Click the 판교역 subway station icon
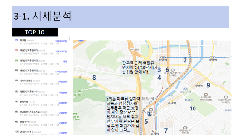Viewport: 241px width, 135px height. (163, 57)
